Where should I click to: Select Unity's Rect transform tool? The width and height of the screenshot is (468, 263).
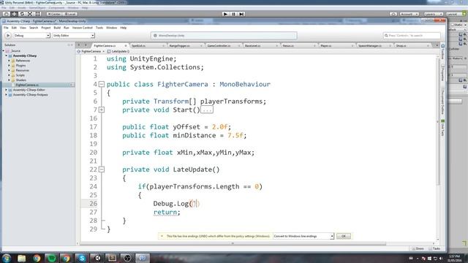coord(38,14)
